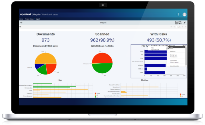Image resolution: width=205 pixels, height=125 pixels.
Task: Click the document report icon in toolbar
Action: tap(176, 23)
